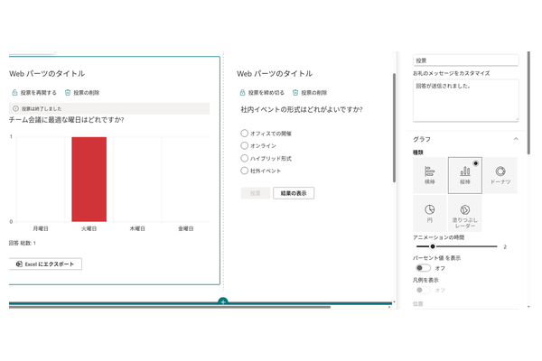This screenshot has width=542, height=361.
Task: Click the canvas vertical scrollbar beside the poll
Action: (394, 128)
